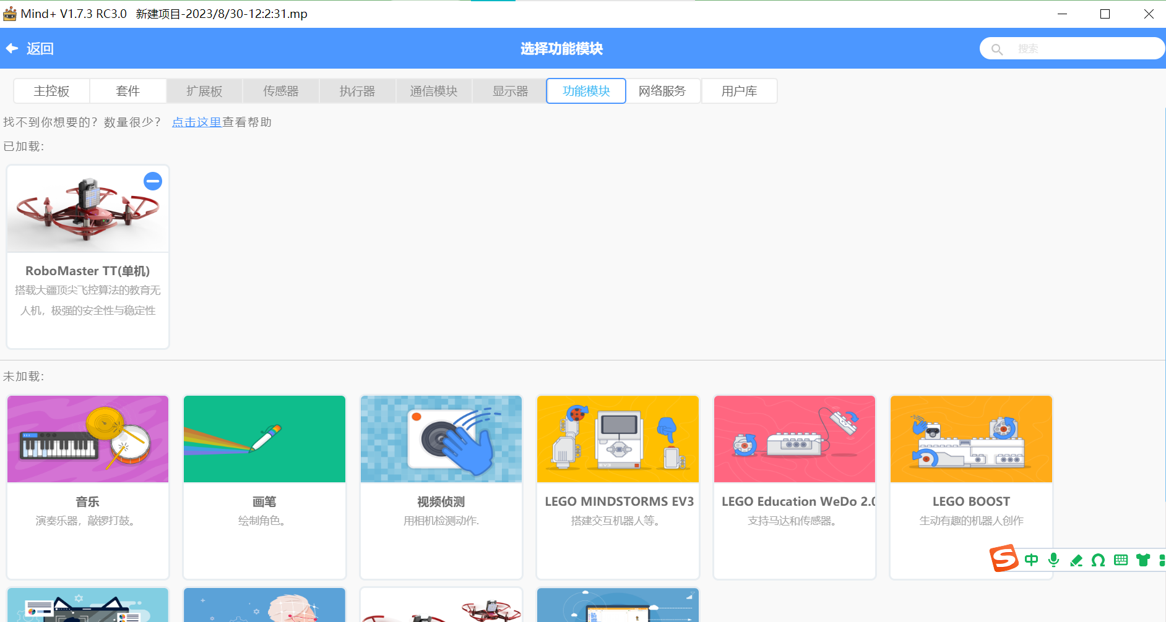Select the cat-face module card in bottom row
Screen dimensions: 1166x622
click(88, 605)
